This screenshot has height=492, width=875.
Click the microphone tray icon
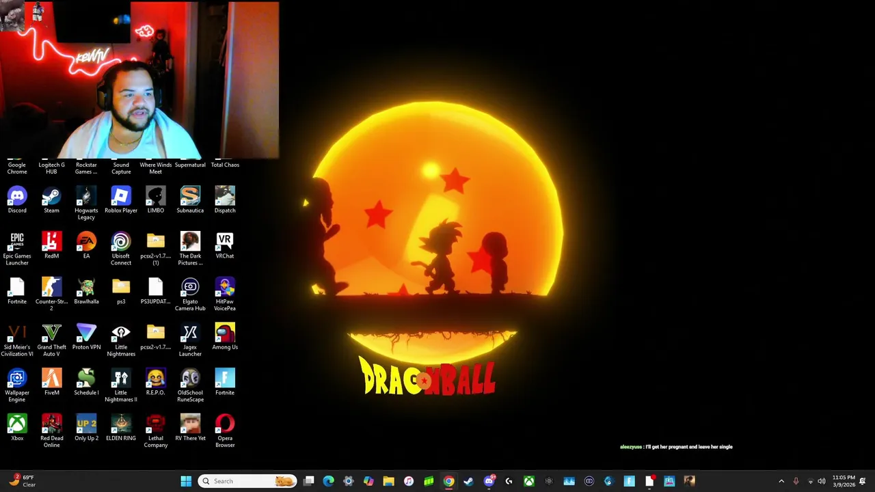796,481
